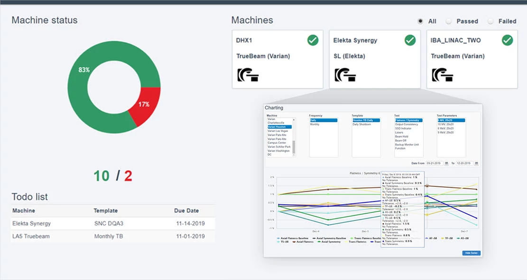Select Varian Houston in Machine list
Screen dimensions: 527x280
280,127
